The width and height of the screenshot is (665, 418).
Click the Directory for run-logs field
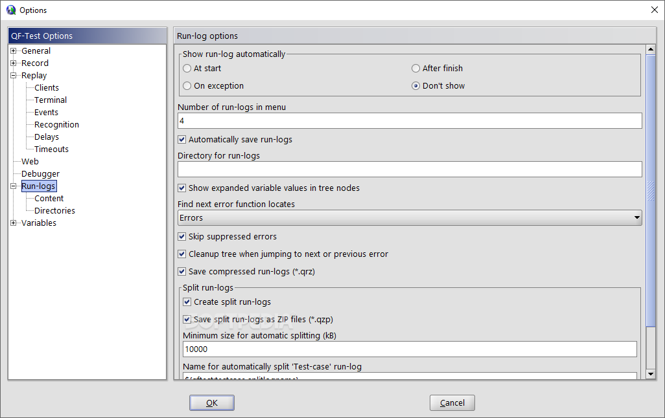(410, 169)
